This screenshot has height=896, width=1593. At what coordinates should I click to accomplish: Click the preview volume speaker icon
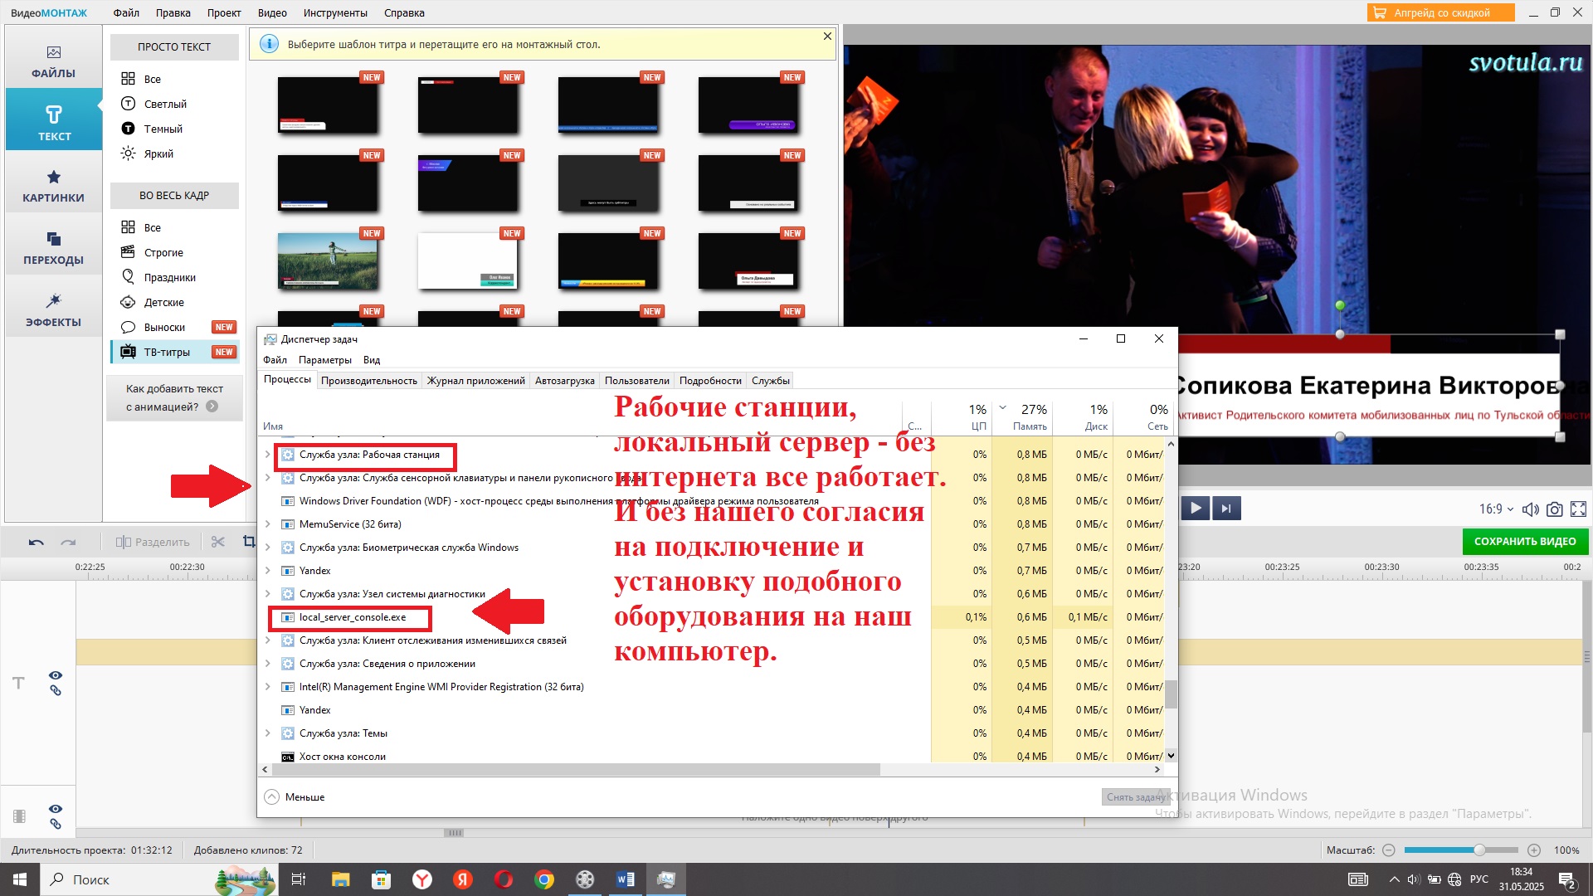pos(1530,509)
